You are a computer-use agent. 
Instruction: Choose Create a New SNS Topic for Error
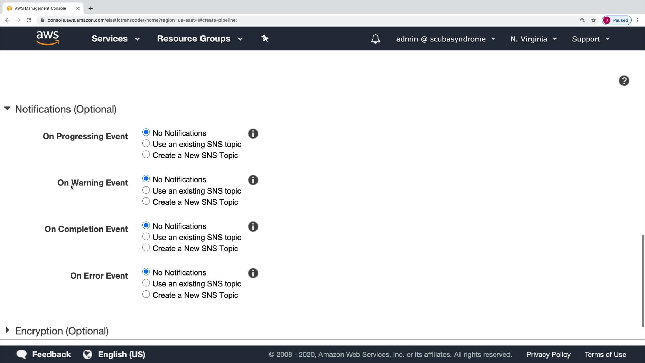coord(146,294)
